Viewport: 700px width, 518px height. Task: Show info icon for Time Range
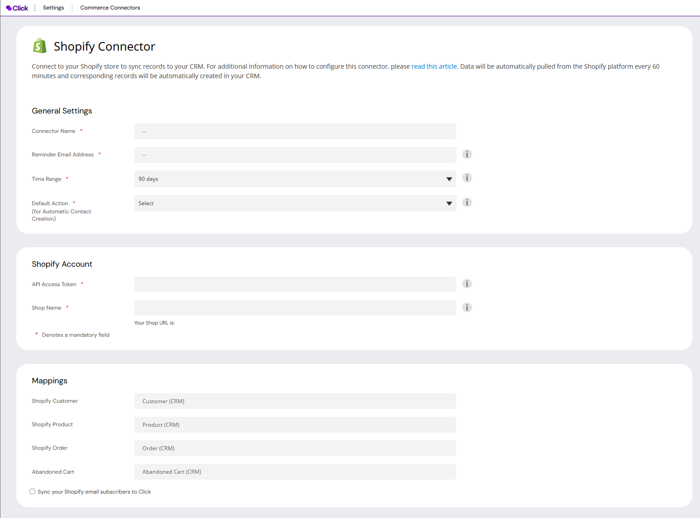(467, 178)
